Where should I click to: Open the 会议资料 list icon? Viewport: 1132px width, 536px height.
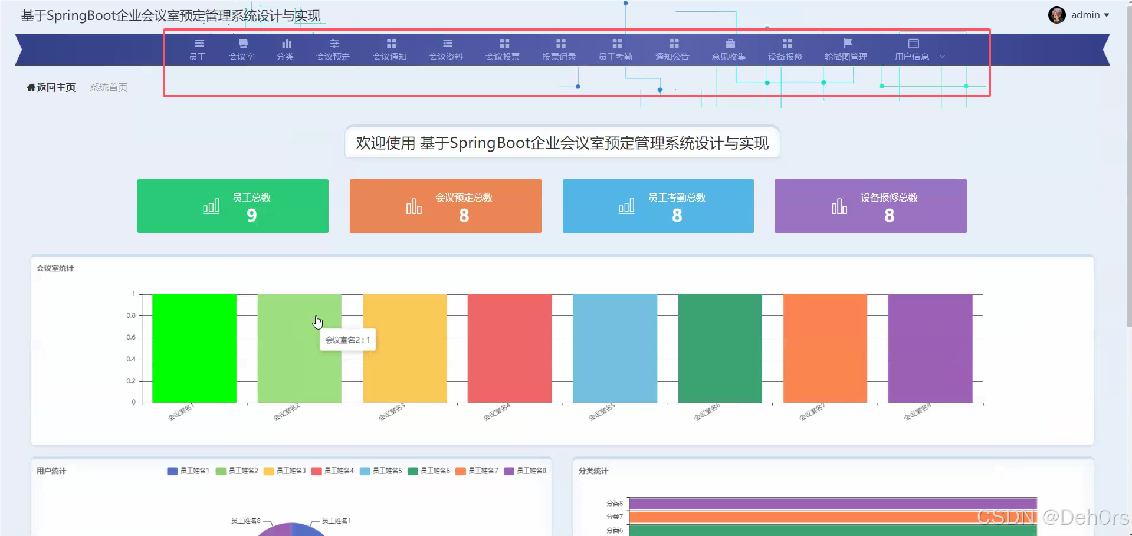[x=447, y=43]
